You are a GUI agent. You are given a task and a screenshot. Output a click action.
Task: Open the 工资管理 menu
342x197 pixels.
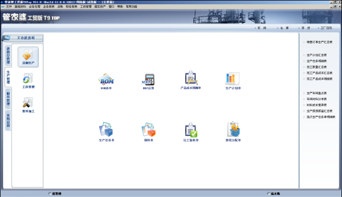(85, 7)
